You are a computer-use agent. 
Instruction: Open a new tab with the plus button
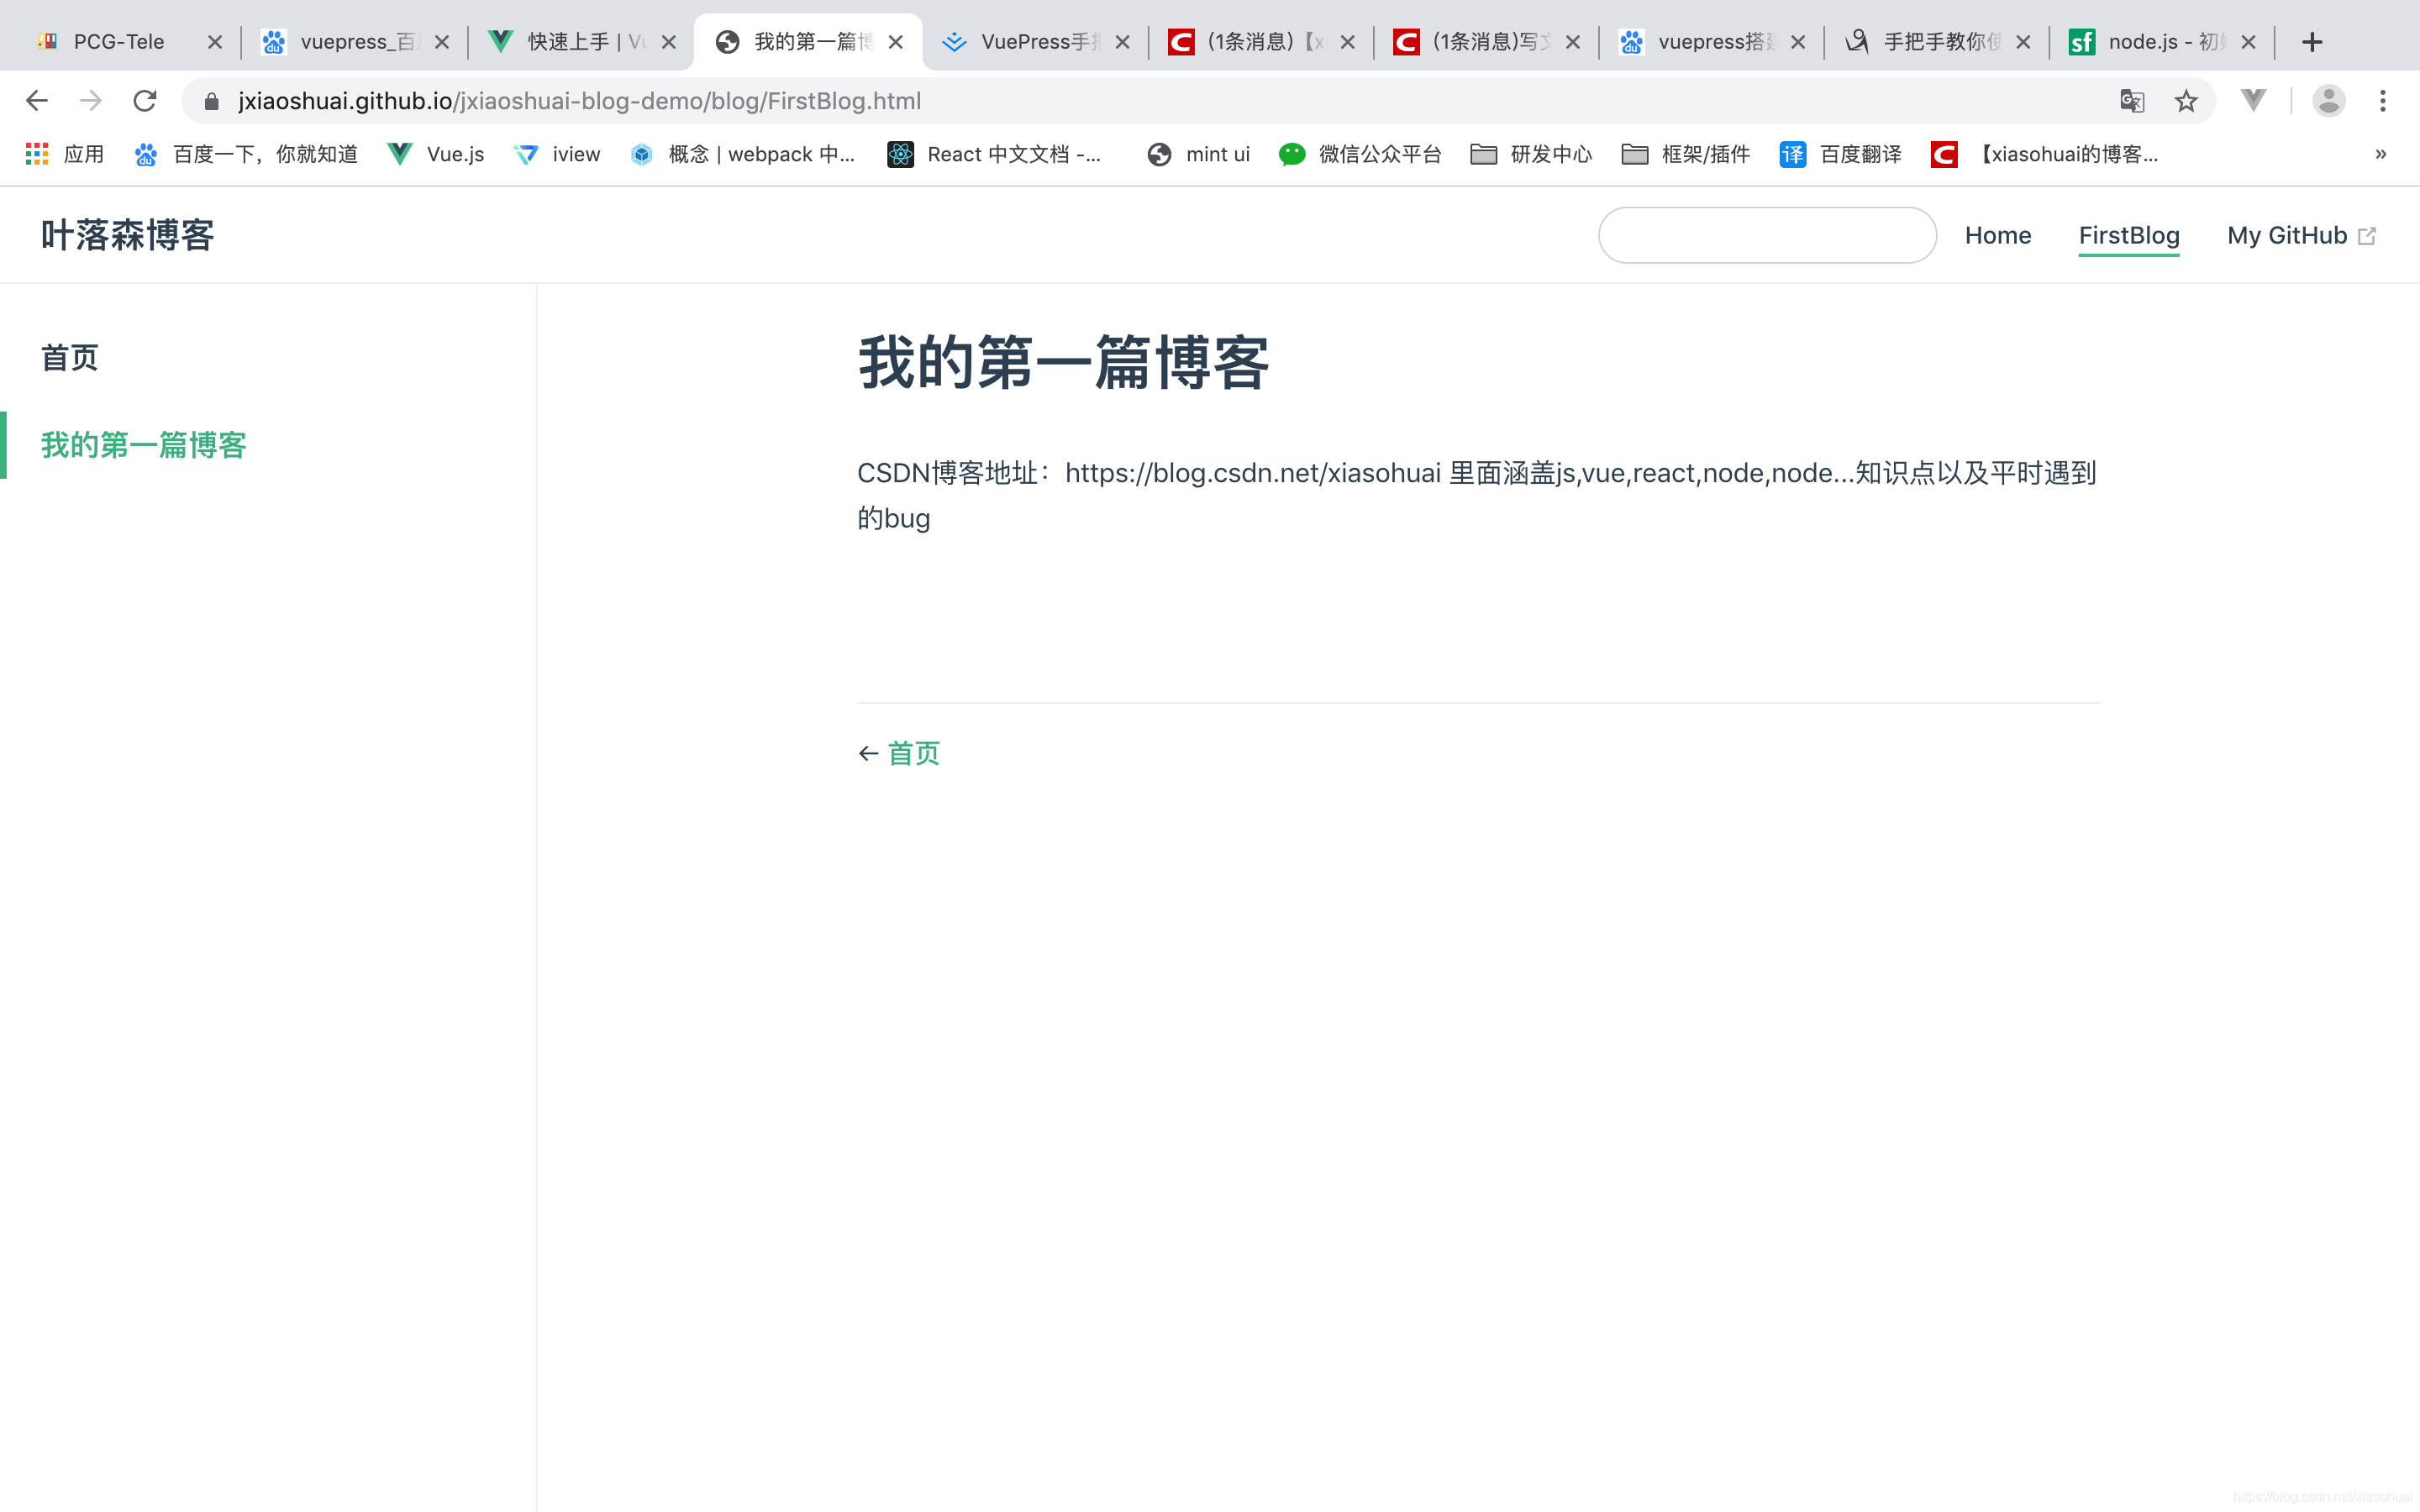pyautogui.click(x=2312, y=42)
